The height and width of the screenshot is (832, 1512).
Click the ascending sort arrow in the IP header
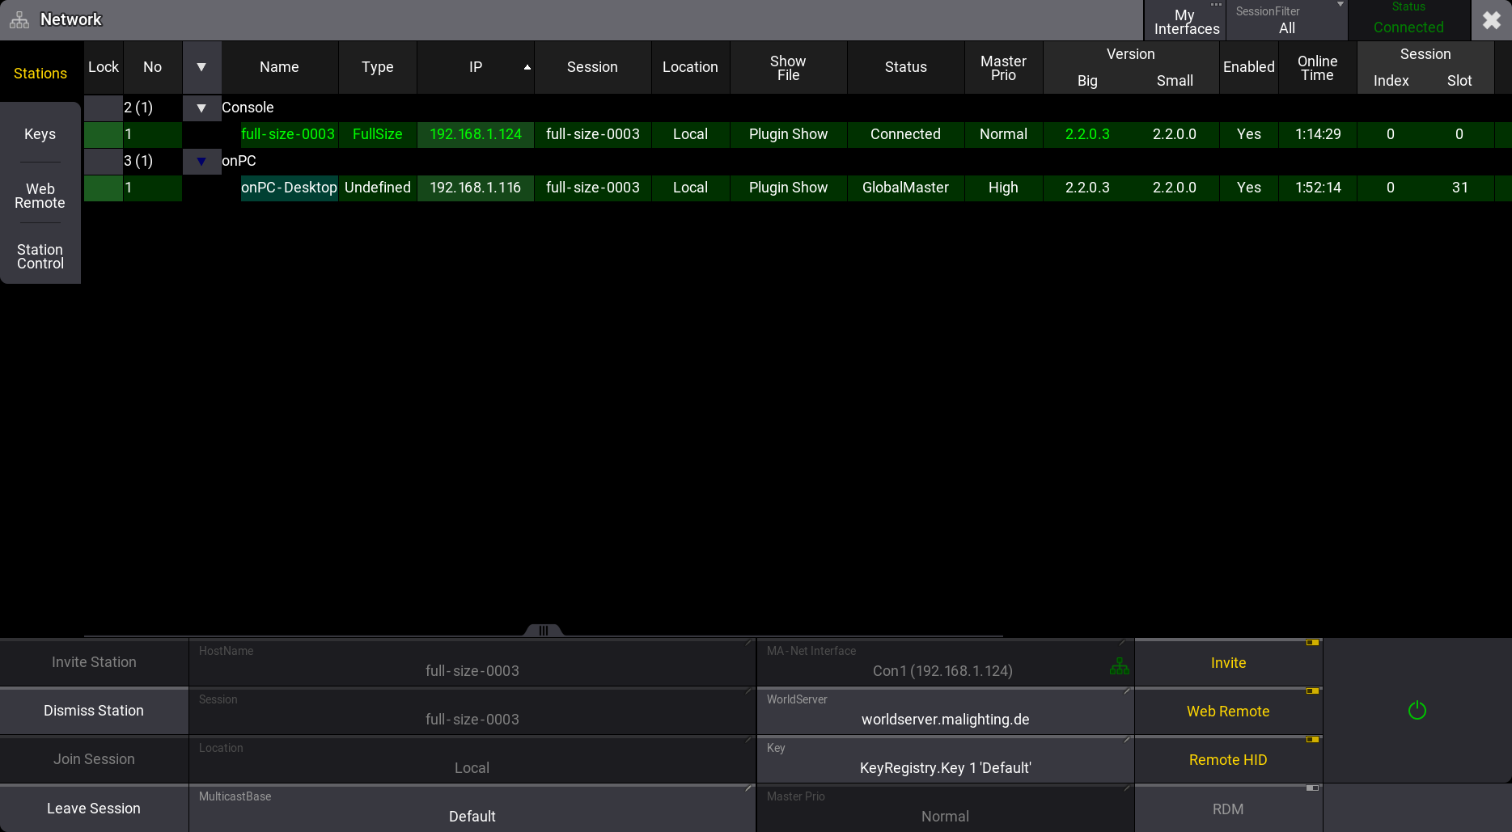(527, 67)
